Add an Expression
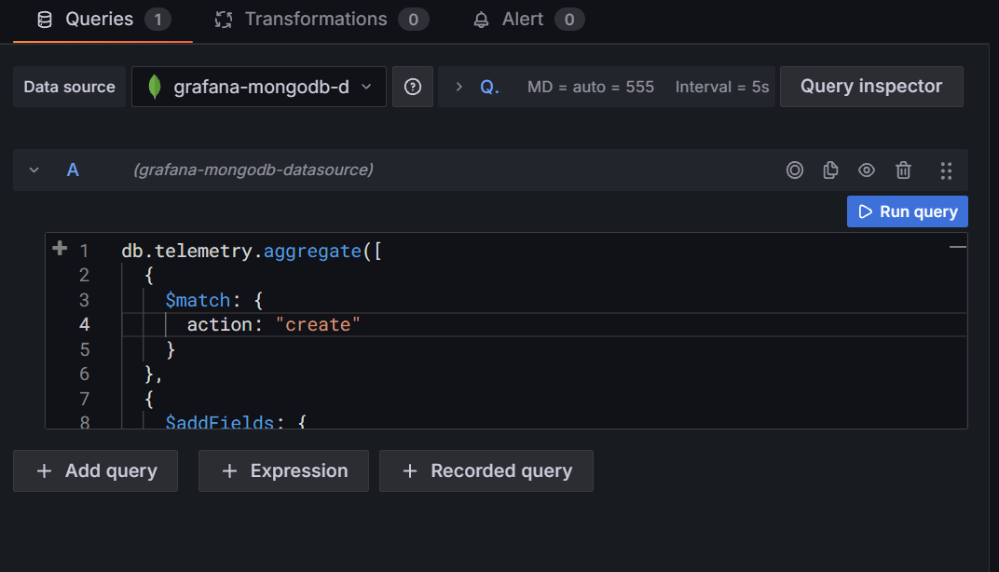 pyautogui.click(x=283, y=470)
